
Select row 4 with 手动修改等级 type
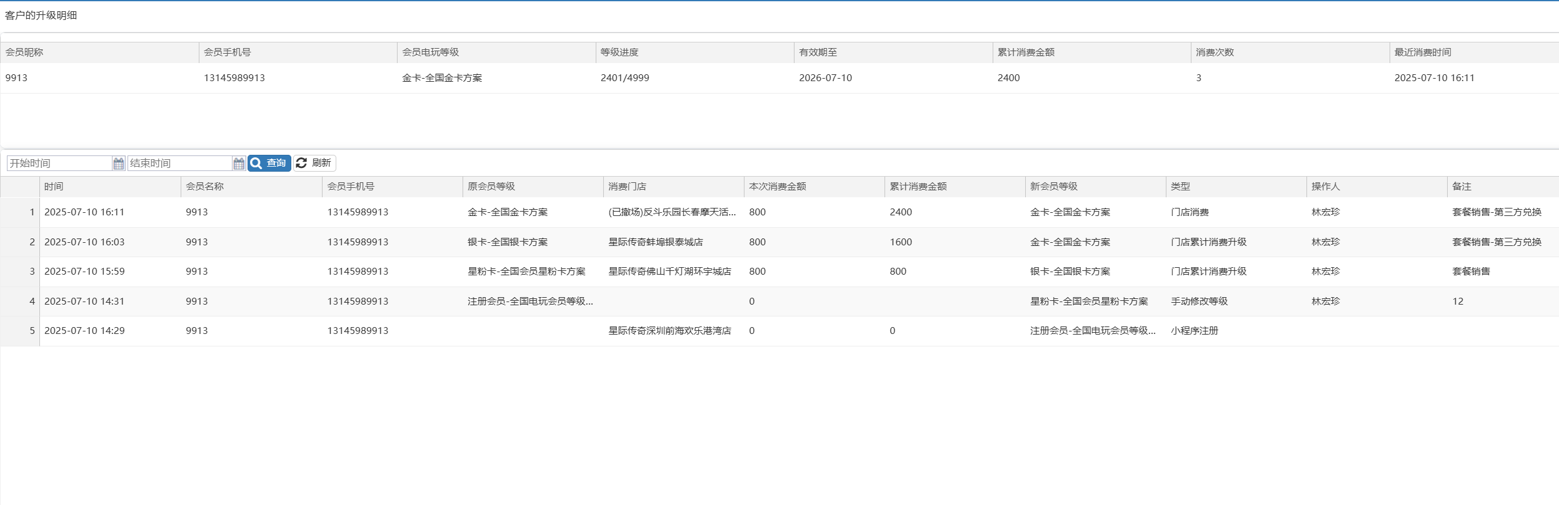click(x=1198, y=302)
